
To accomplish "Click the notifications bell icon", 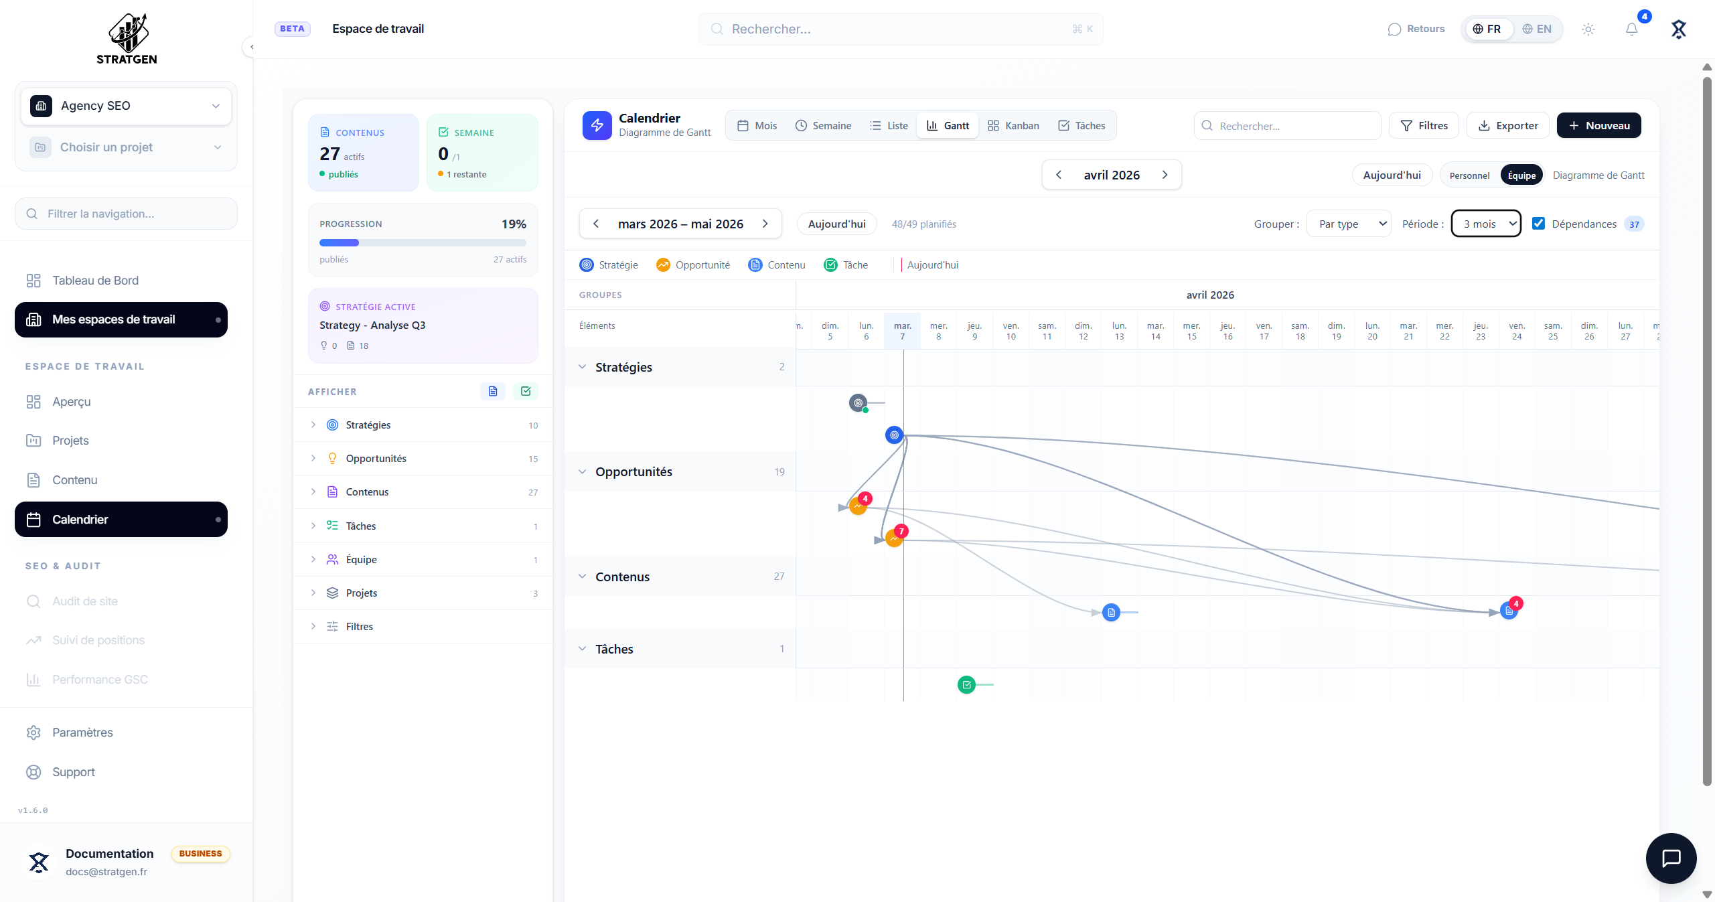I will coord(1631,29).
